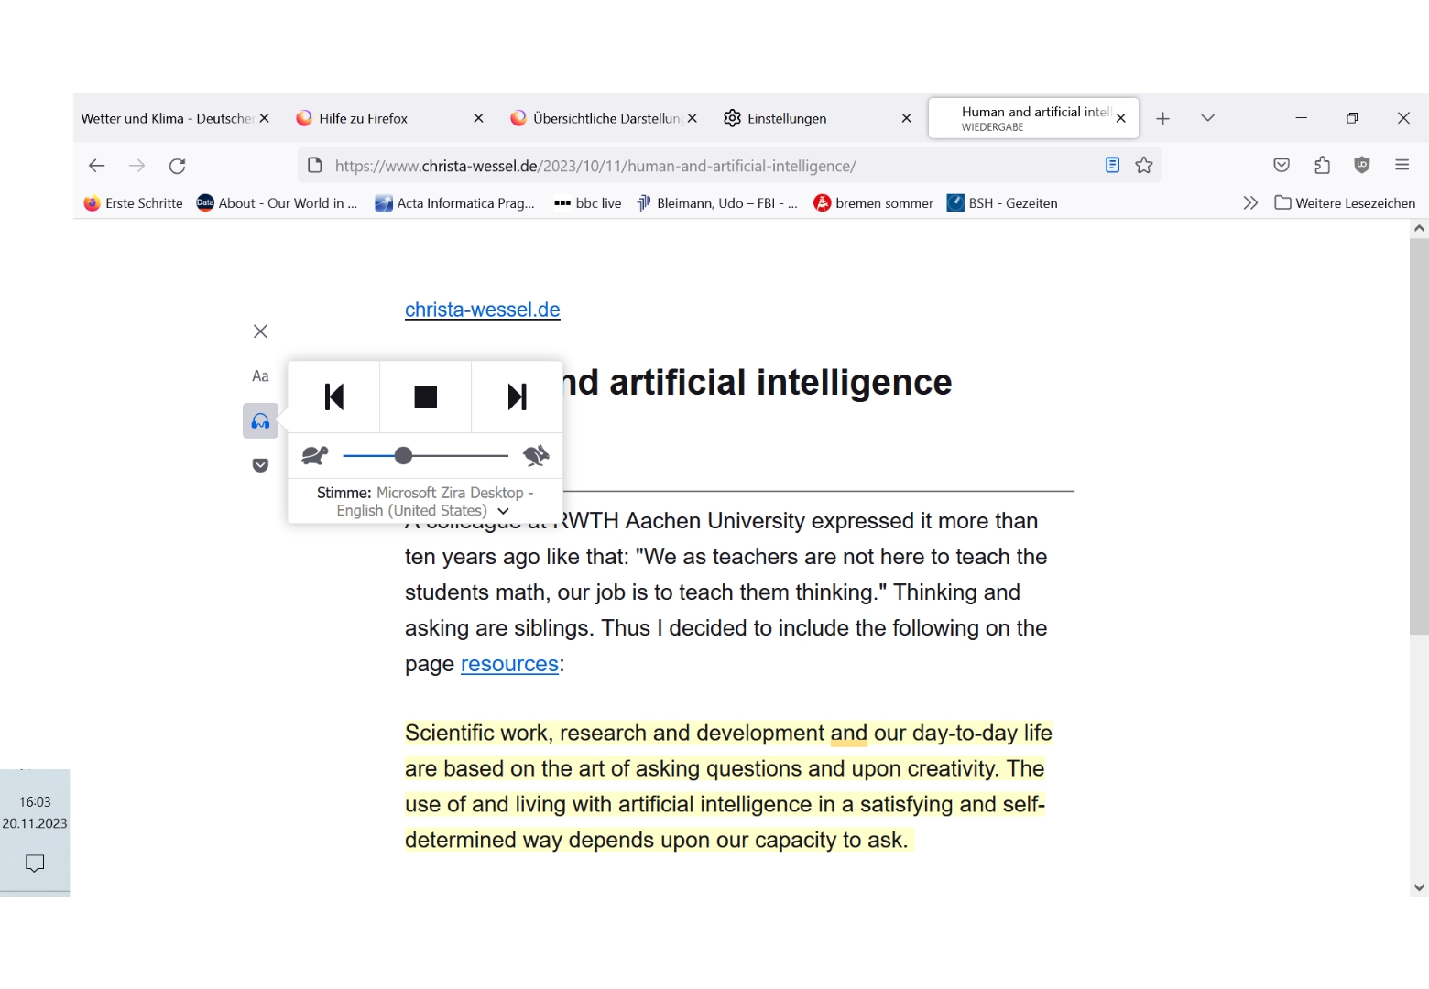The height and width of the screenshot is (989, 1429).
Task: Click the page scrollbar thumb
Action: click(x=1419, y=435)
